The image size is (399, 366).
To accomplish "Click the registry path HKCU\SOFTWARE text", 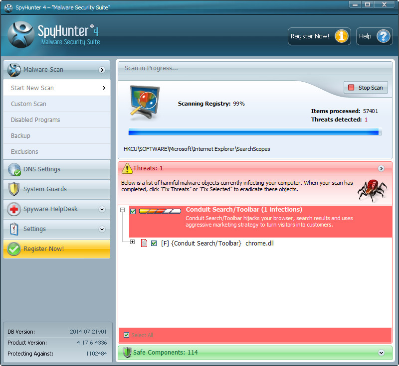I will 197,149.
